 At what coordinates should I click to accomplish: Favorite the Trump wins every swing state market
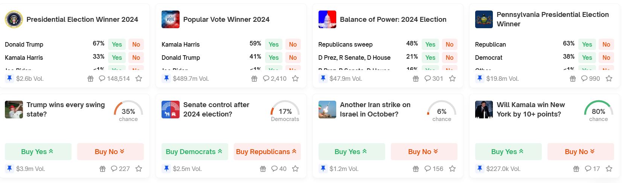(x=139, y=169)
